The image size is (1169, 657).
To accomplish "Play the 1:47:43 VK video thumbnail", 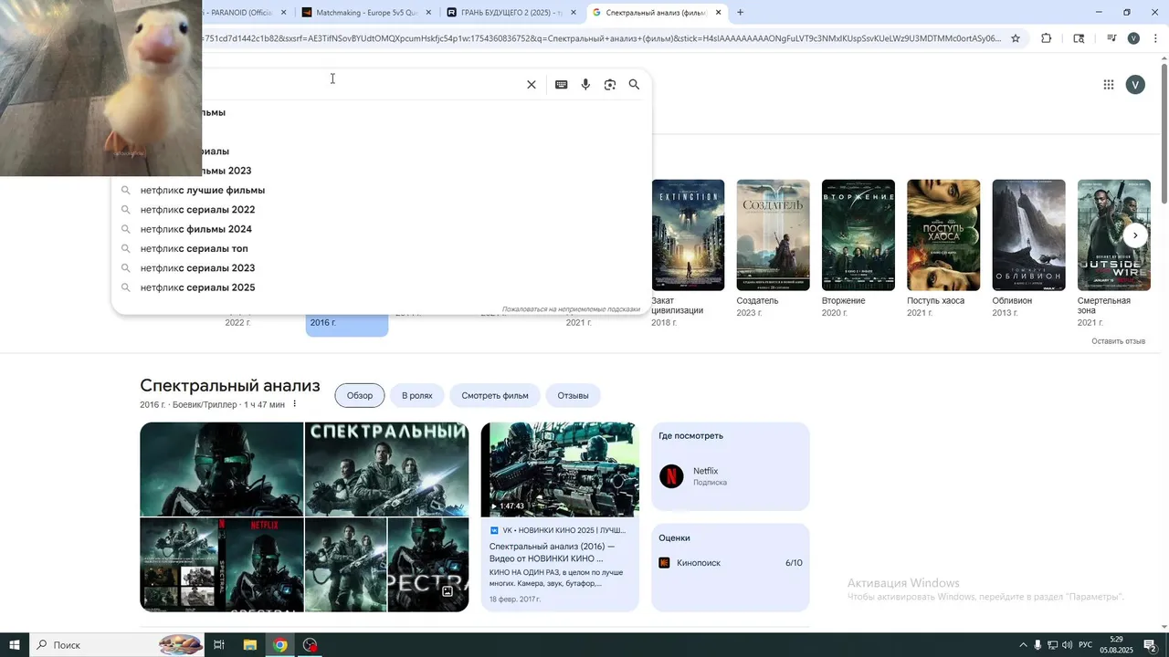I will pos(560,470).
